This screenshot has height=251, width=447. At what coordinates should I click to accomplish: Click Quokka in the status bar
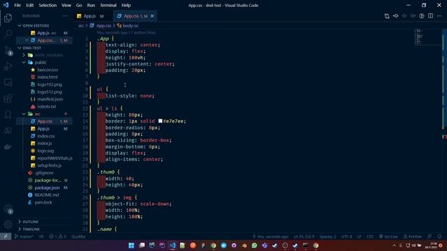pos(78,236)
